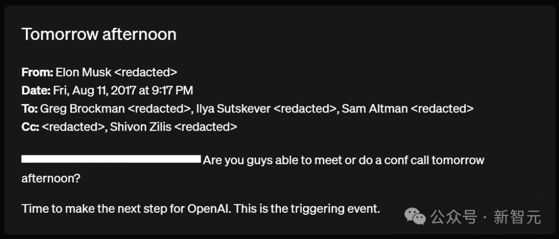
Task: Click the "公众号" watermark text
Action: pyautogui.click(x=454, y=217)
